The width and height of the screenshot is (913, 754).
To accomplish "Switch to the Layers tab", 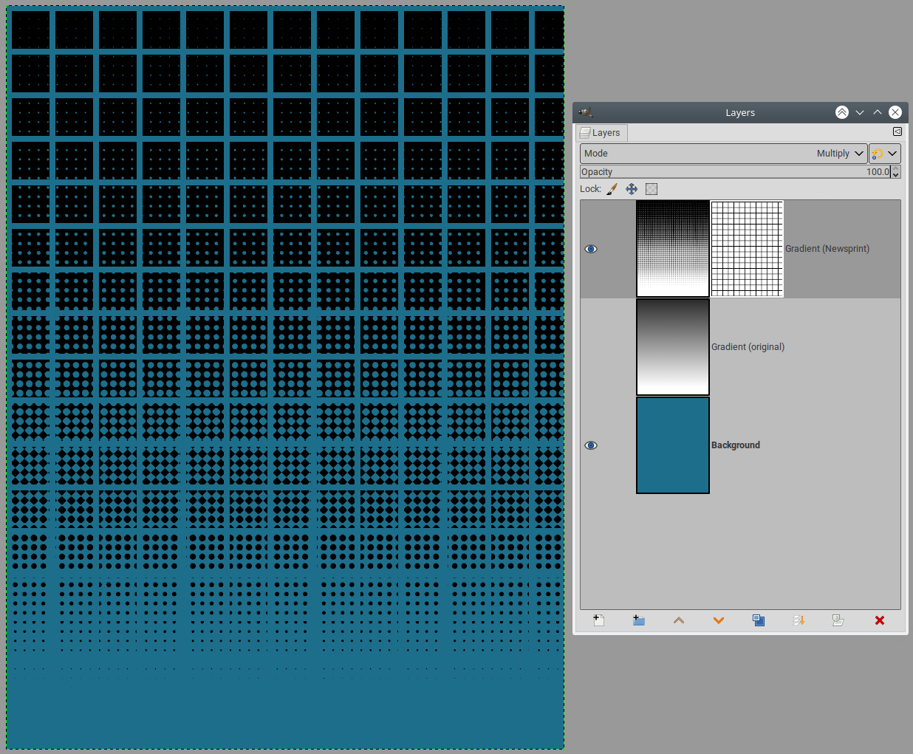I will [601, 133].
